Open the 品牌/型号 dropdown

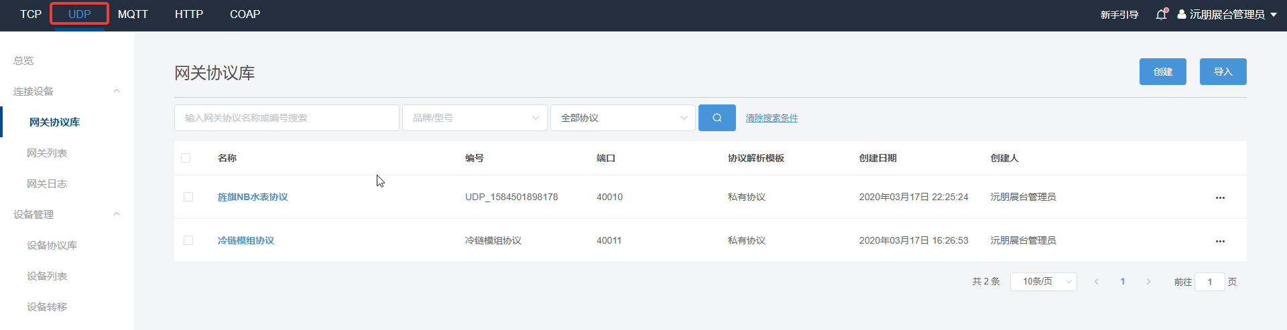pos(475,118)
